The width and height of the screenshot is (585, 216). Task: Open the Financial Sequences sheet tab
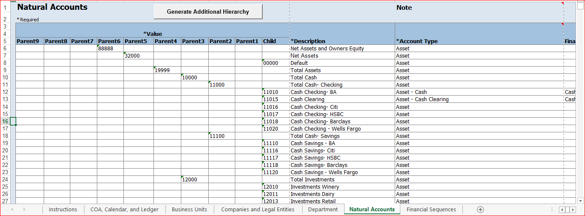click(431, 210)
